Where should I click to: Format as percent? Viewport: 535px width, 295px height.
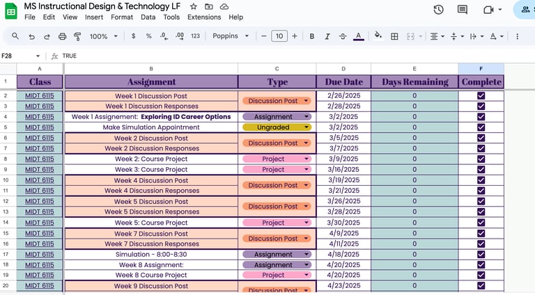149,35
